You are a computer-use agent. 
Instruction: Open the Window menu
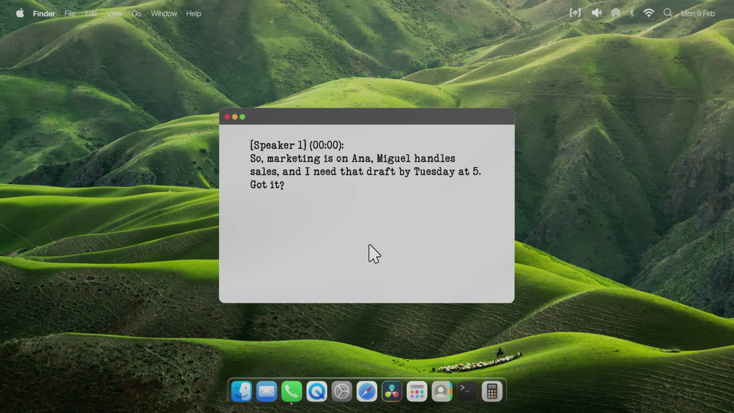tap(164, 13)
